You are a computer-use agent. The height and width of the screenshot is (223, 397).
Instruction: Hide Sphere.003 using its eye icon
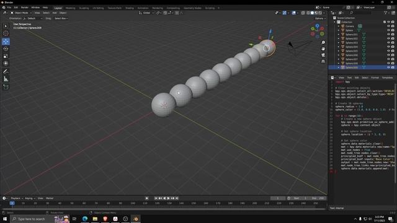point(388,43)
